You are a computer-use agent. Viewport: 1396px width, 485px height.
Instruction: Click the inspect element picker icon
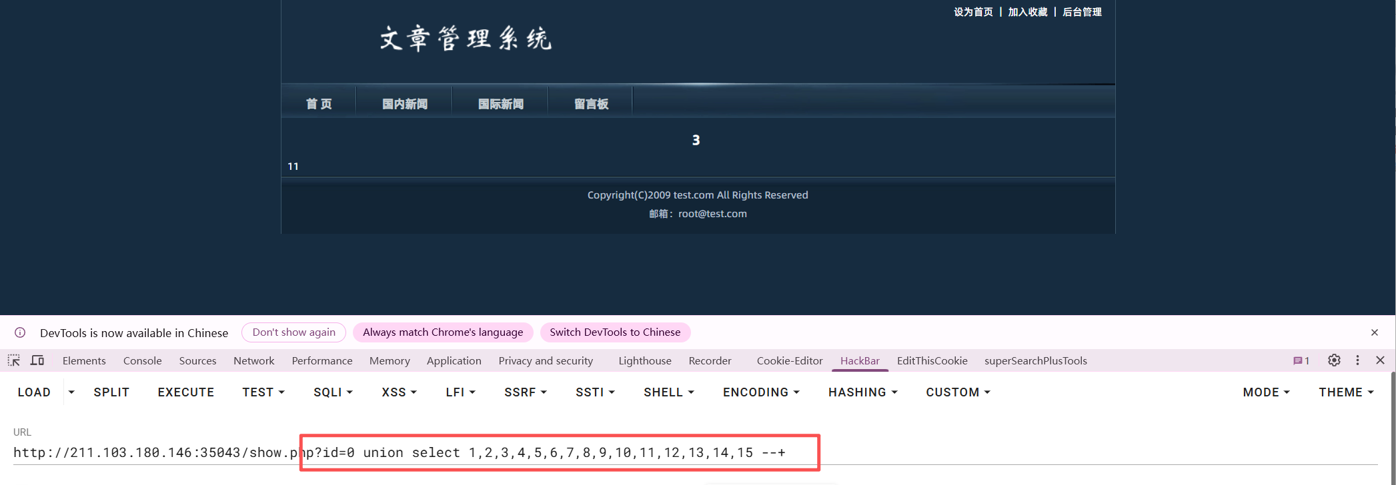point(13,360)
